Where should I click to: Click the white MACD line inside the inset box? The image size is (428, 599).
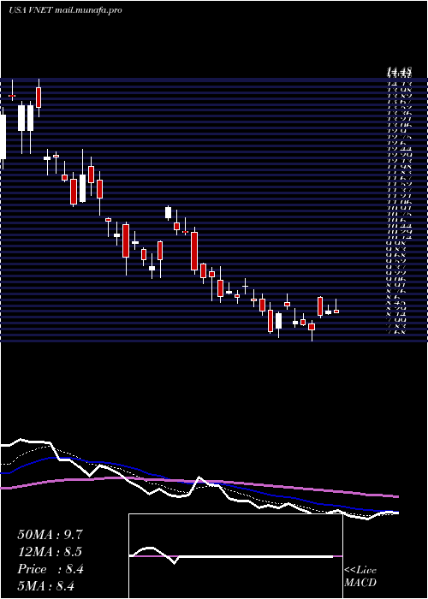click(231, 556)
